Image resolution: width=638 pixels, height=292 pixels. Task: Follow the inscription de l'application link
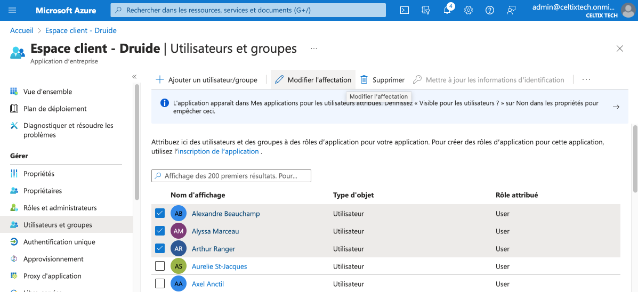click(x=219, y=151)
